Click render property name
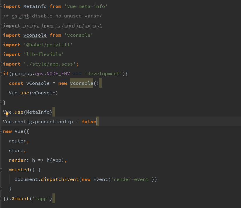241x208 pixels. click(x=17, y=160)
